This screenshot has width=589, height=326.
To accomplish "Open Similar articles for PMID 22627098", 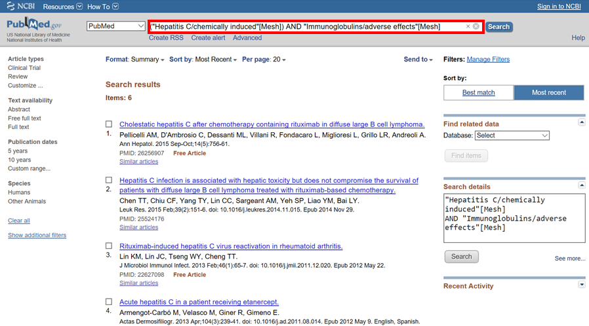I will pyautogui.click(x=138, y=283).
